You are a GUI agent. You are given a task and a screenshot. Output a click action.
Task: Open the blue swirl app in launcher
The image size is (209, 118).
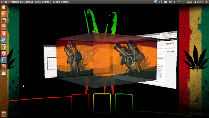pos(4,60)
